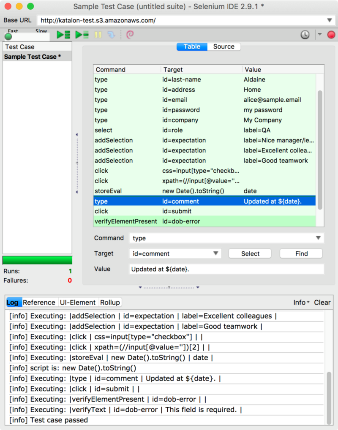This screenshot has height=430, width=338.
Task: Open the scheduler clock icon
Action: [x=305, y=35]
